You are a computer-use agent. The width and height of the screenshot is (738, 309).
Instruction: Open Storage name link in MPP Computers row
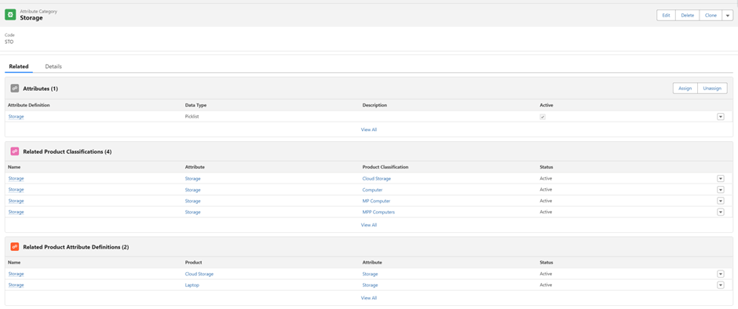click(16, 212)
